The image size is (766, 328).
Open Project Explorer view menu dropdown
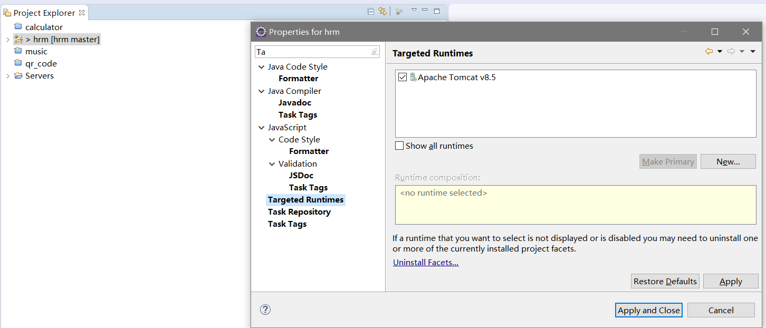pyautogui.click(x=414, y=11)
